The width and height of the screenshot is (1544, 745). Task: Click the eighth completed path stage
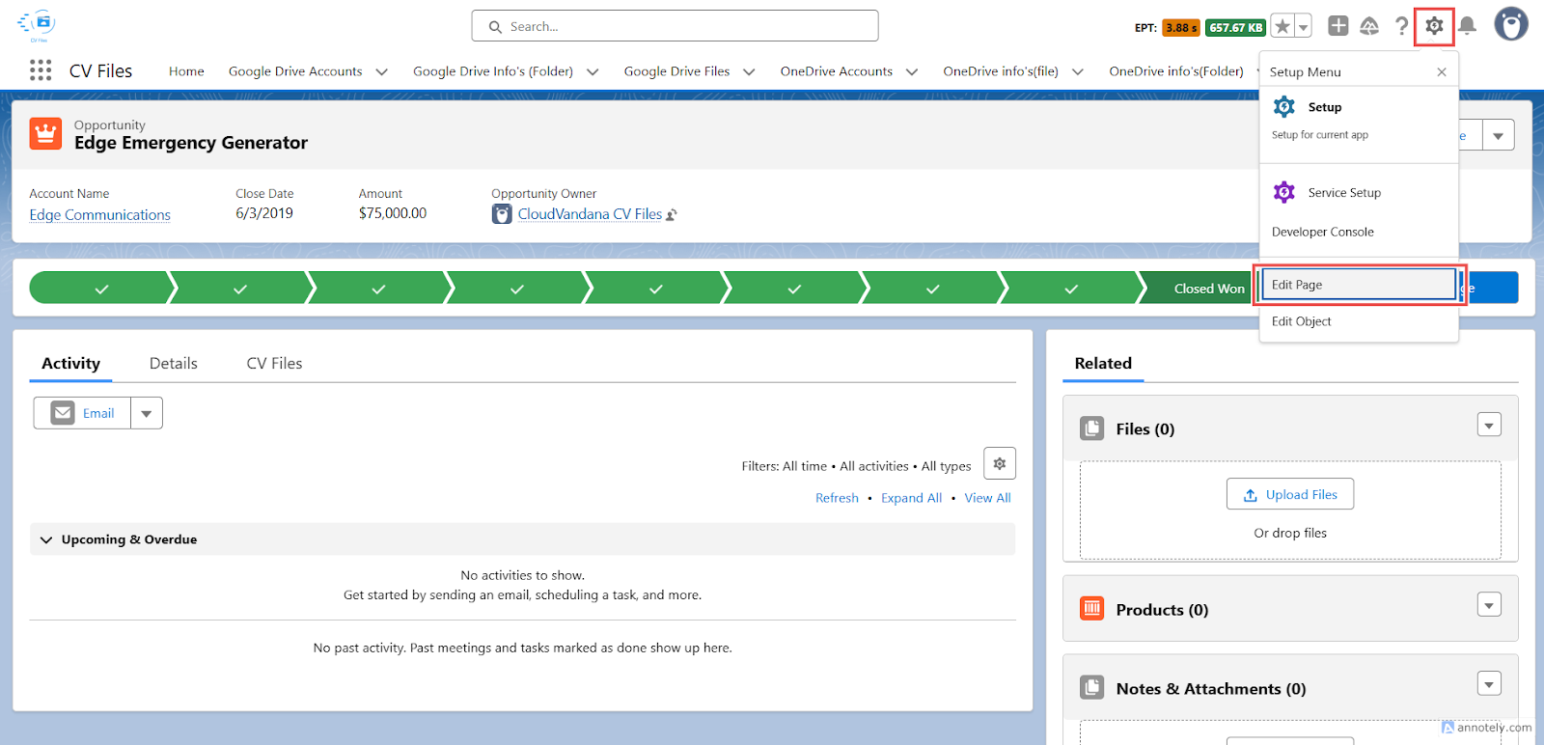(1071, 289)
